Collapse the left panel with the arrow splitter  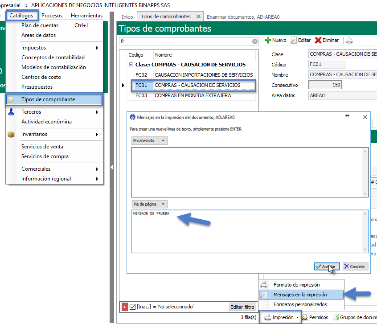pos(112,167)
